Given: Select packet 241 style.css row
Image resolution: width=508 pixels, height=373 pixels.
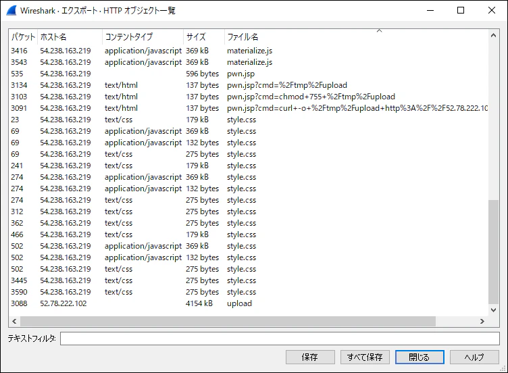Looking at the screenshot, I should [248, 166].
